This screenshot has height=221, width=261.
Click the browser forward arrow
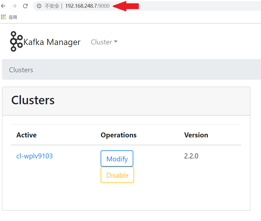pos(14,6)
